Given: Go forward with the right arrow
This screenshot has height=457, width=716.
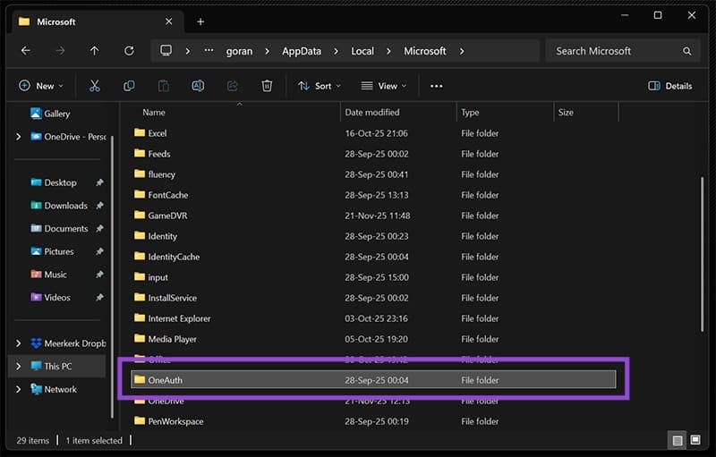Looking at the screenshot, I should (x=60, y=51).
